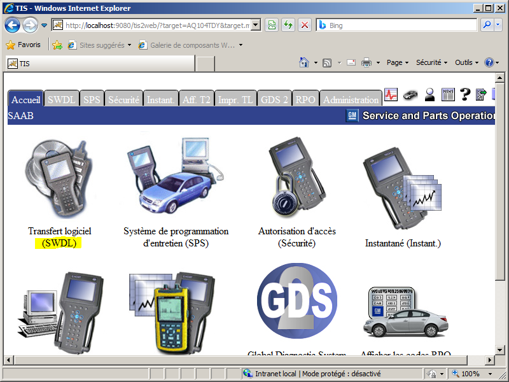
Task: Select the Accueil tab
Action: (25, 99)
